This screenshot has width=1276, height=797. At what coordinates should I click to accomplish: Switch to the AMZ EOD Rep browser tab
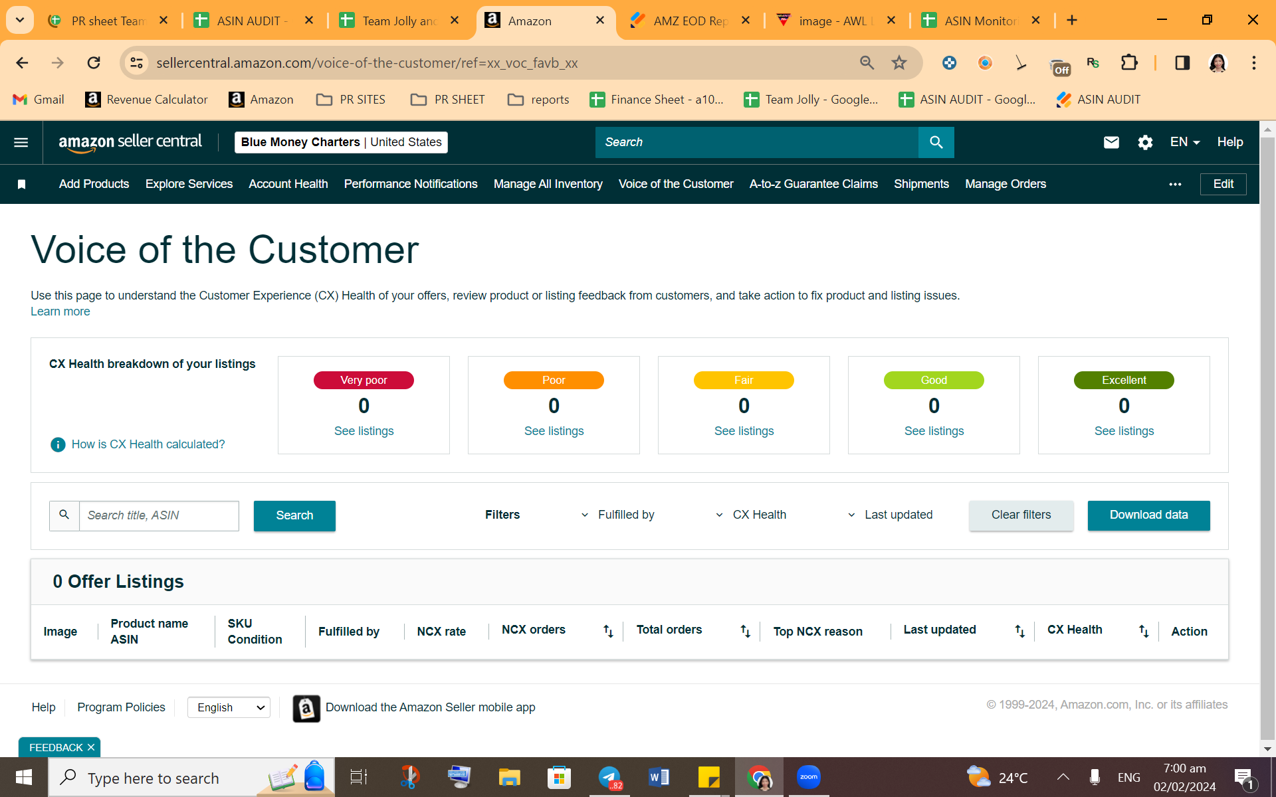click(690, 21)
